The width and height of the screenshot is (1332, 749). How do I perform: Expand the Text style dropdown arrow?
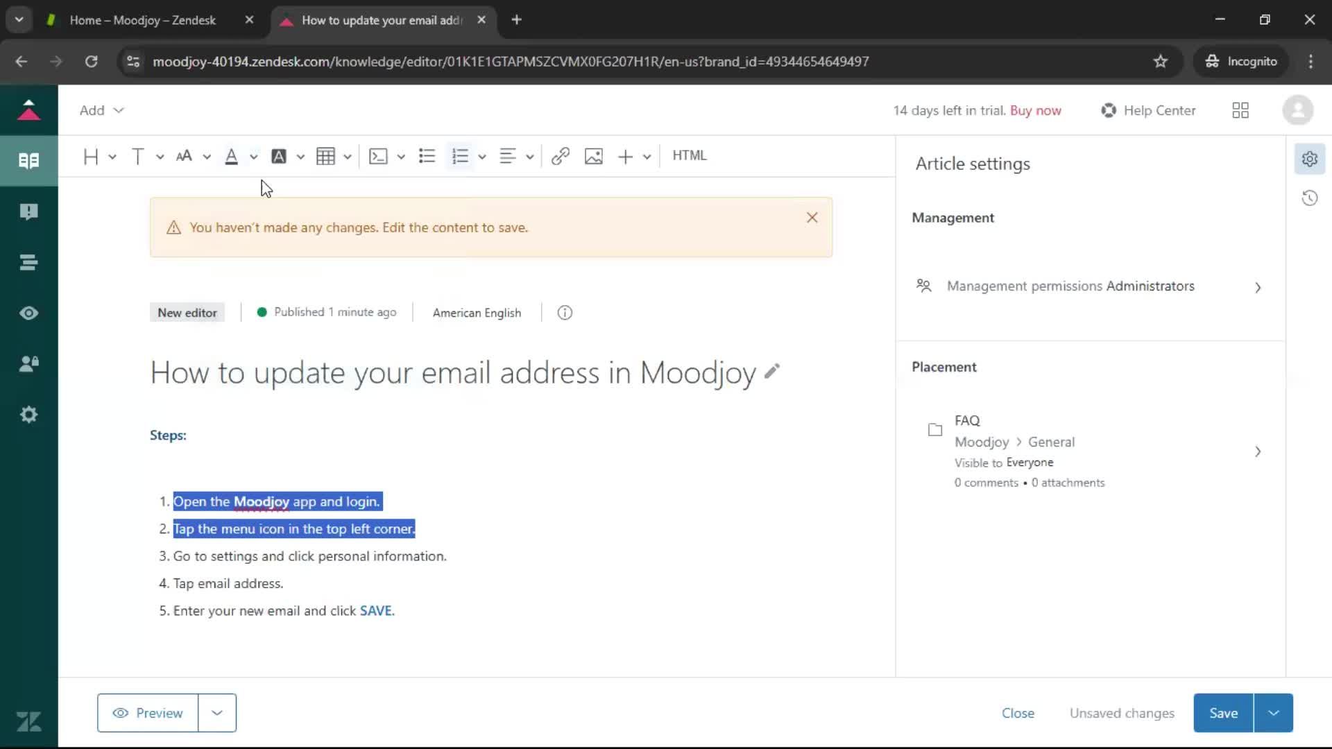(x=160, y=157)
